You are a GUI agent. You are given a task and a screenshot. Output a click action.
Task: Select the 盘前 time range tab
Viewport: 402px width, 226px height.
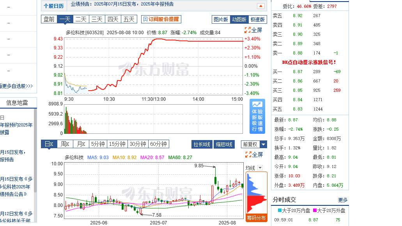[49, 19]
